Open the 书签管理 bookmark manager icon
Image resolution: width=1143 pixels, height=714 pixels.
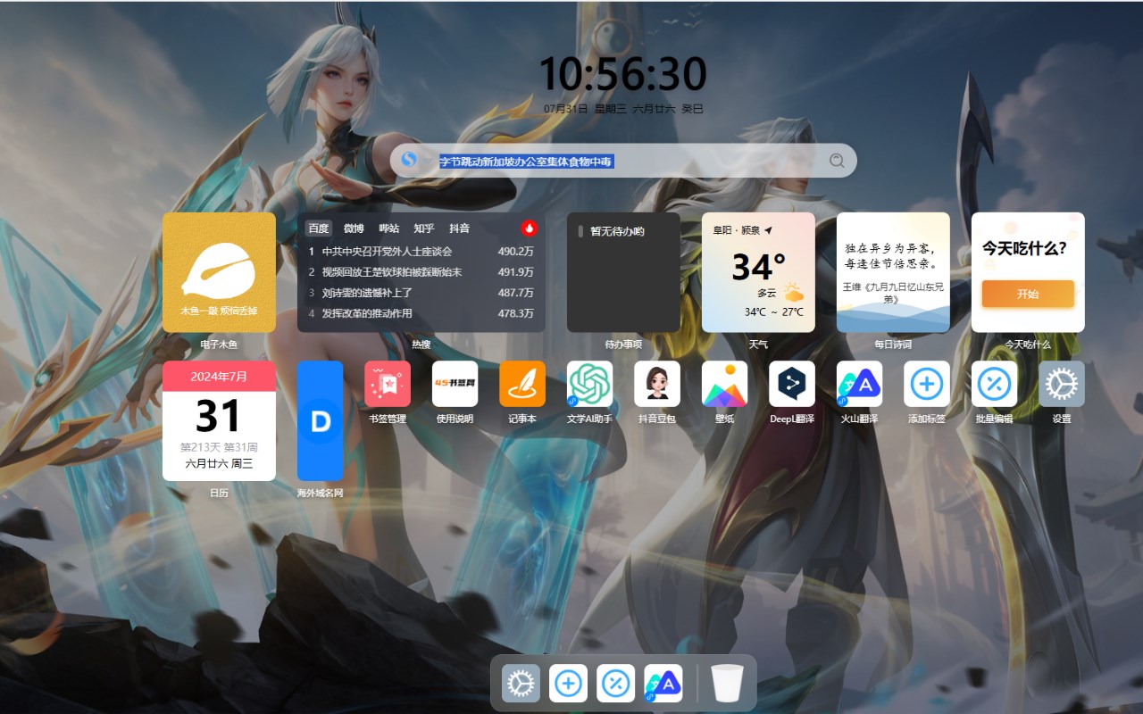point(388,384)
